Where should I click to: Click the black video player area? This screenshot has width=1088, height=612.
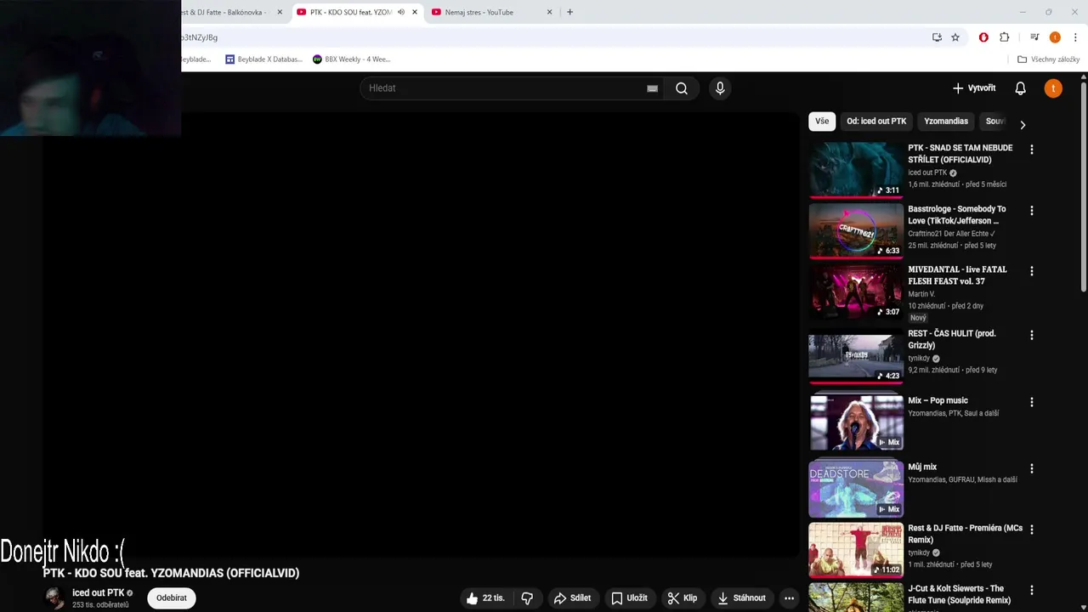421,336
